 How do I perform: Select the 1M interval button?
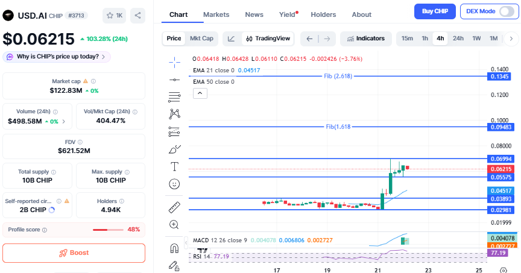pos(493,39)
